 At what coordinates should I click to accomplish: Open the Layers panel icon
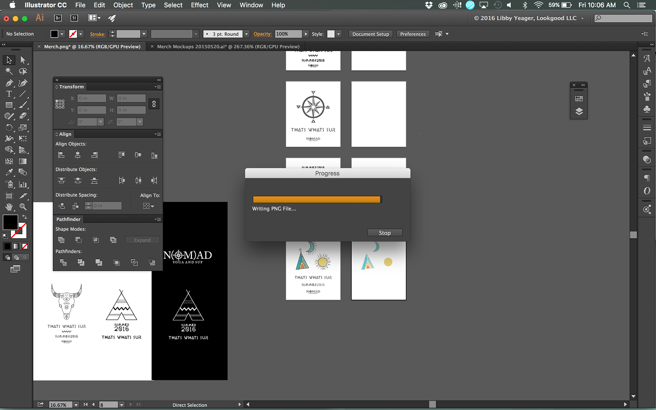click(579, 111)
